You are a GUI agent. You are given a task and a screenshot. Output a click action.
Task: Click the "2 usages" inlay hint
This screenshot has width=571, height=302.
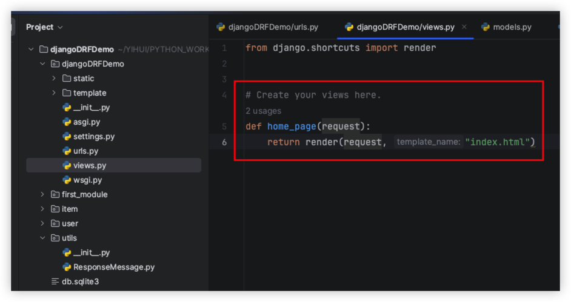pyautogui.click(x=263, y=111)
